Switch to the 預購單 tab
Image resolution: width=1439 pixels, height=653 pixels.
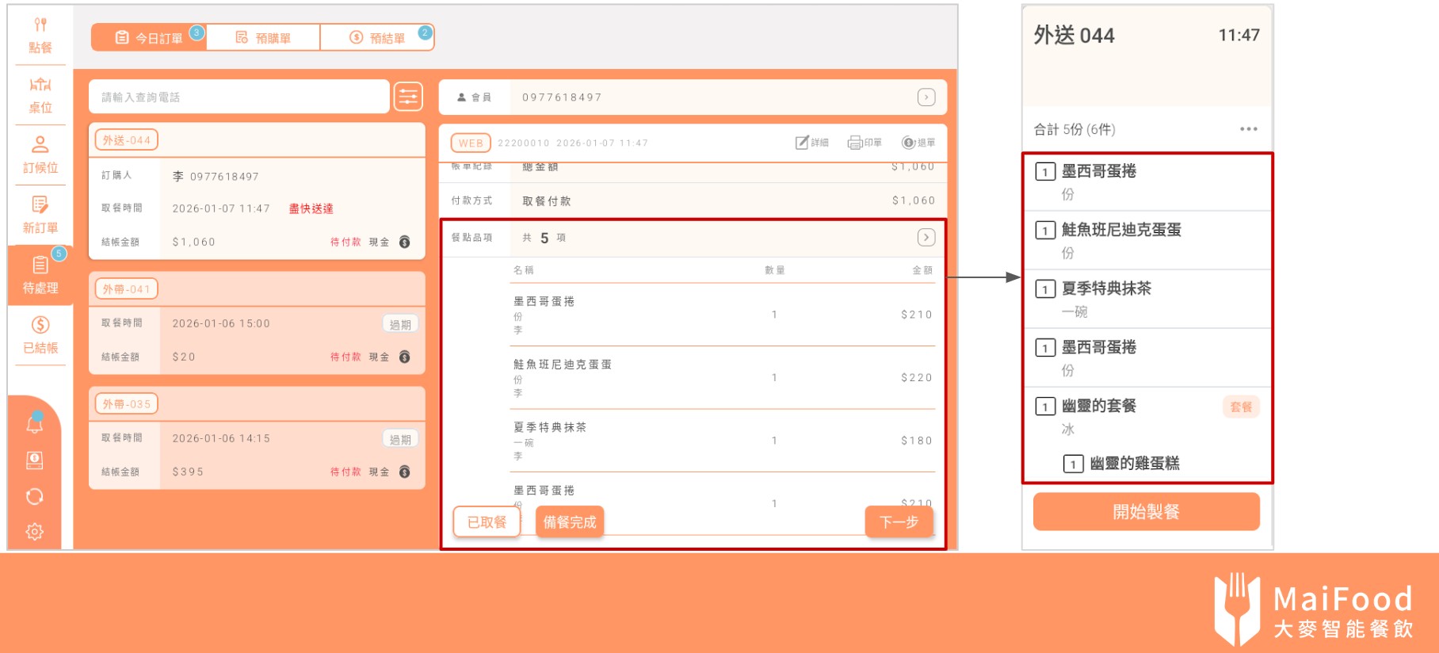point(263,37)
